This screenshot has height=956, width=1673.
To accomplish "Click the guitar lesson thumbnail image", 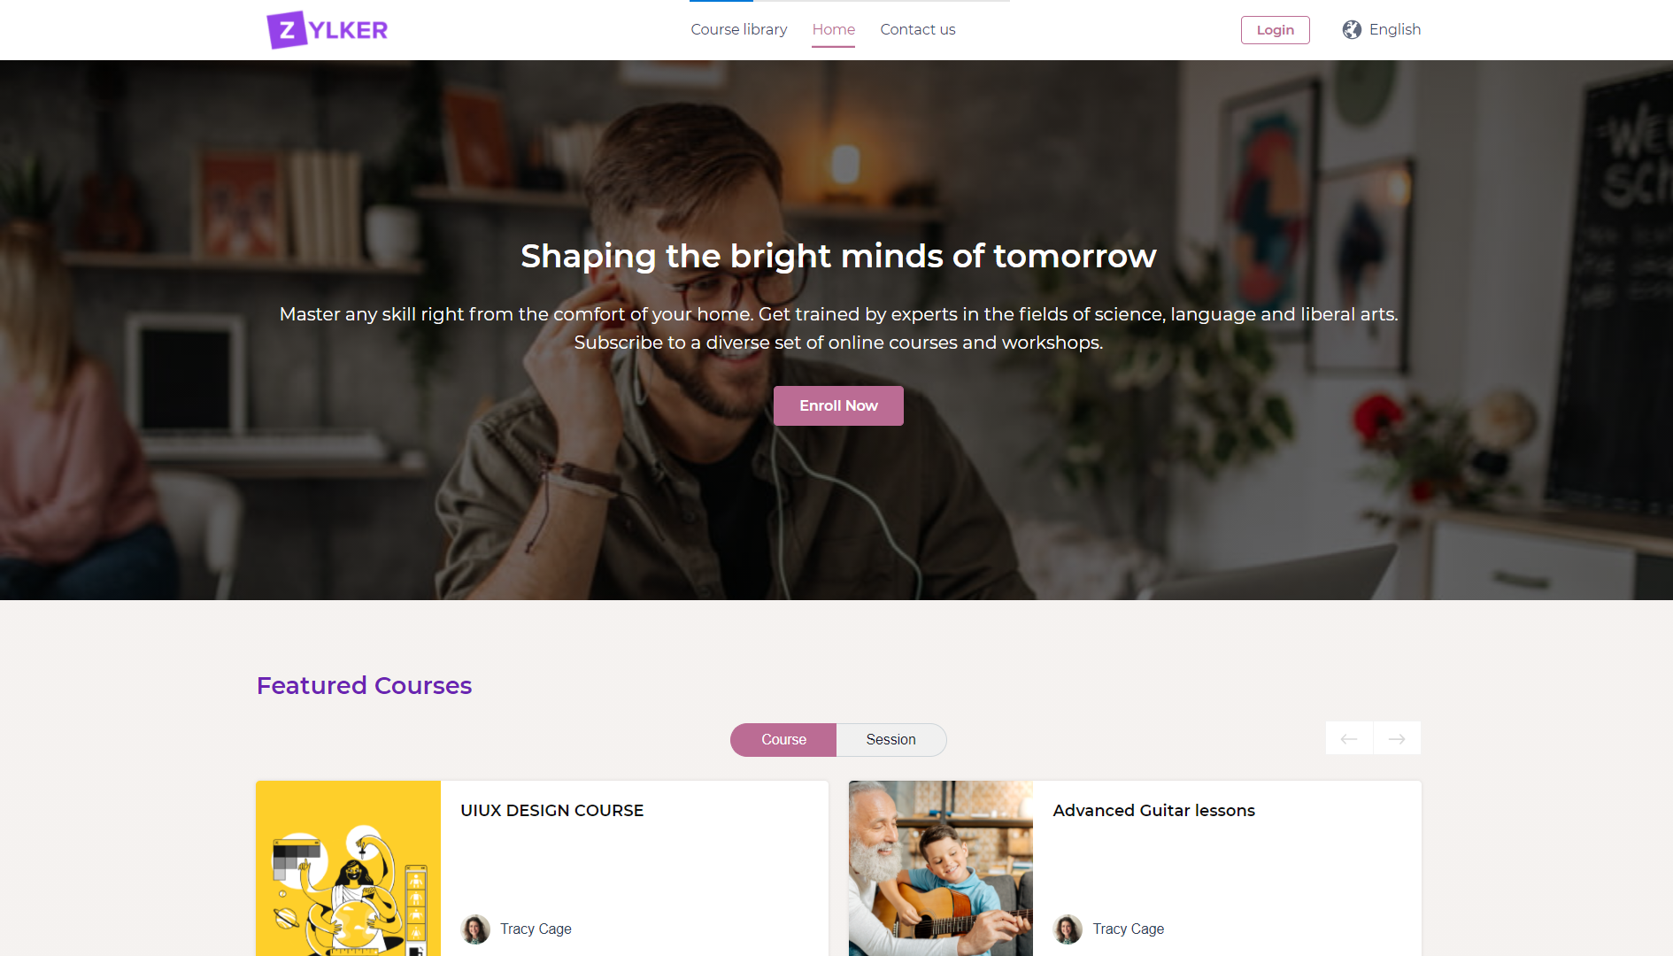I will [x=941, y=868].
